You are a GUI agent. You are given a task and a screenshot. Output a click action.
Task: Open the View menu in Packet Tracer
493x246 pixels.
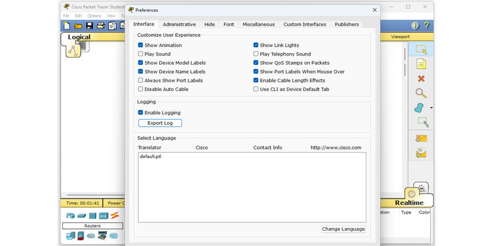pyautogui.click(x=111, y=16)
